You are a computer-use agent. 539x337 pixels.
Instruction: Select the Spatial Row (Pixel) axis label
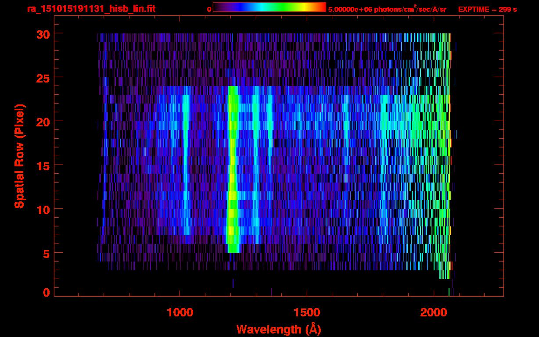tap(19, 156)
